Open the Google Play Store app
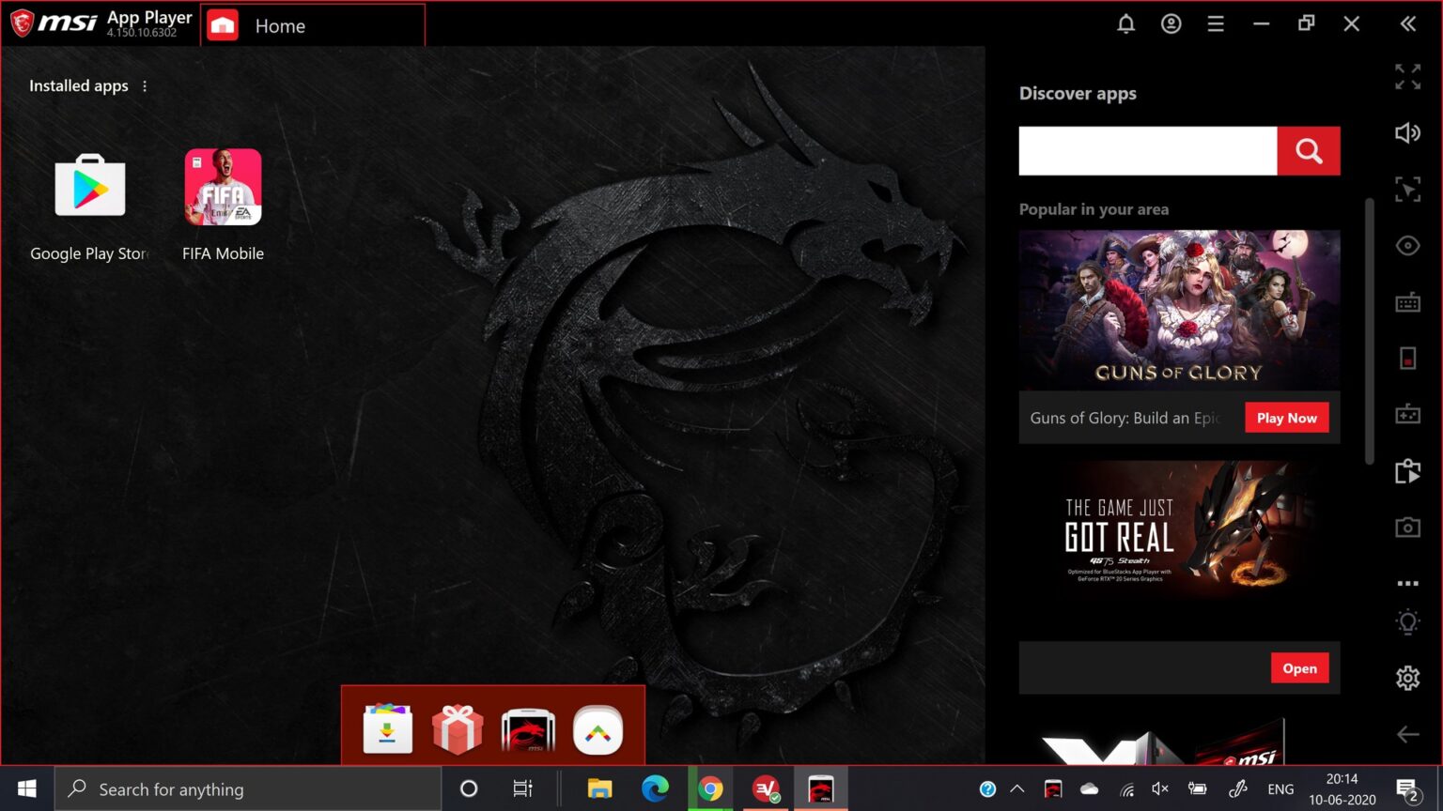The image size is (1443, 811). [x=89, y=187]
